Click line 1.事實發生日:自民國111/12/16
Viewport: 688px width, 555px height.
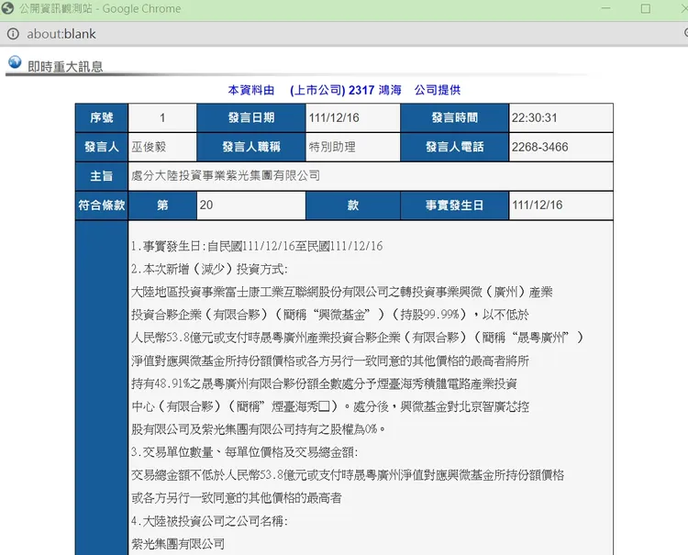(x=257, y=246)
